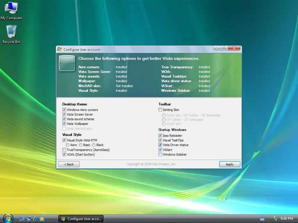Close the Configure User account dialog
This screenshot has height=223, width=298.
(234, 48)
